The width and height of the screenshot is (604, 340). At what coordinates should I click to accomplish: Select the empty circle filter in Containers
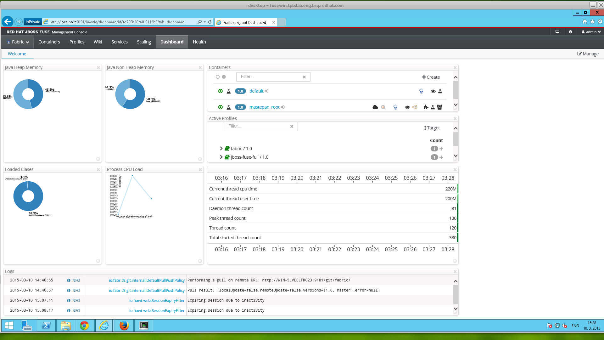click(217, 77)
